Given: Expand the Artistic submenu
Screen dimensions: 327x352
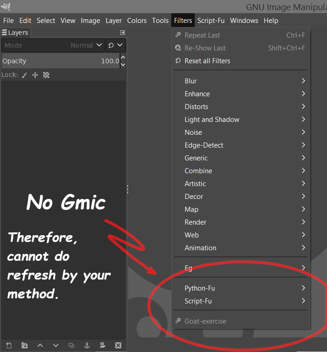Looking at the screenshot, I should click(x=241, y=184).
